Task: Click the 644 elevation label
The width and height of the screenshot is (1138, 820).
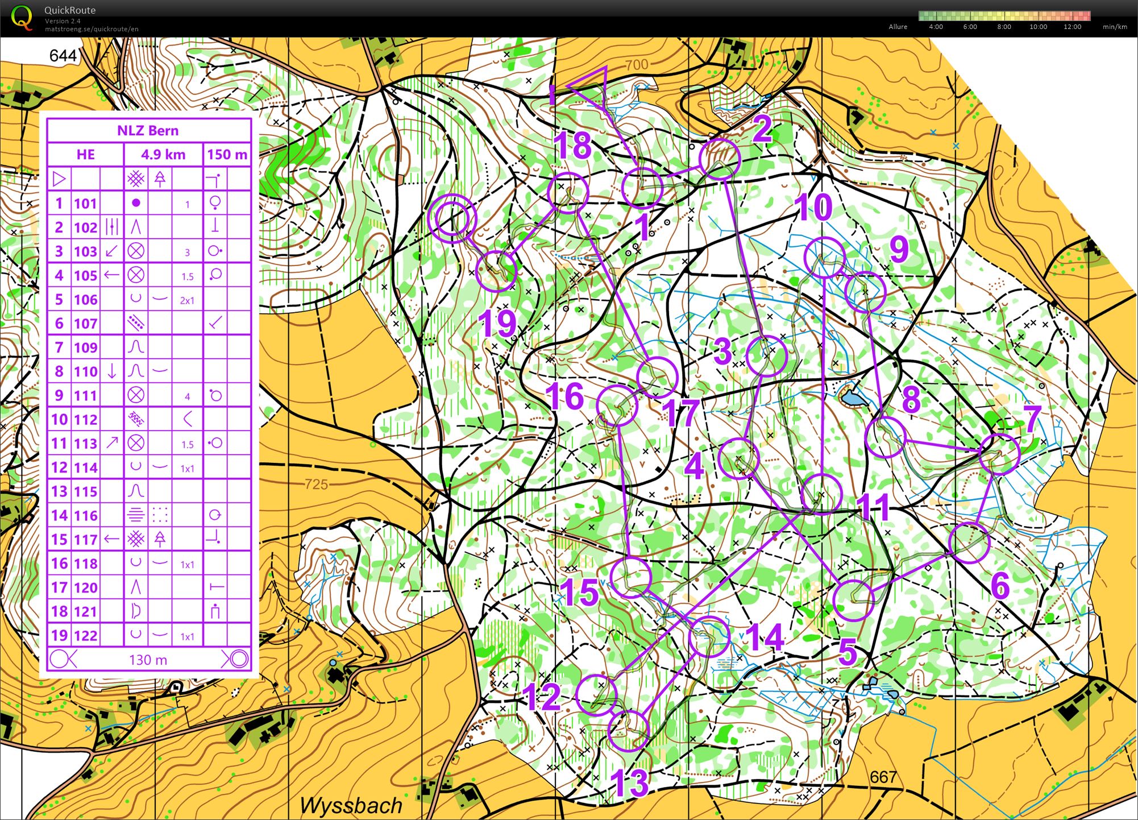Action: click(x=63, y=55)
